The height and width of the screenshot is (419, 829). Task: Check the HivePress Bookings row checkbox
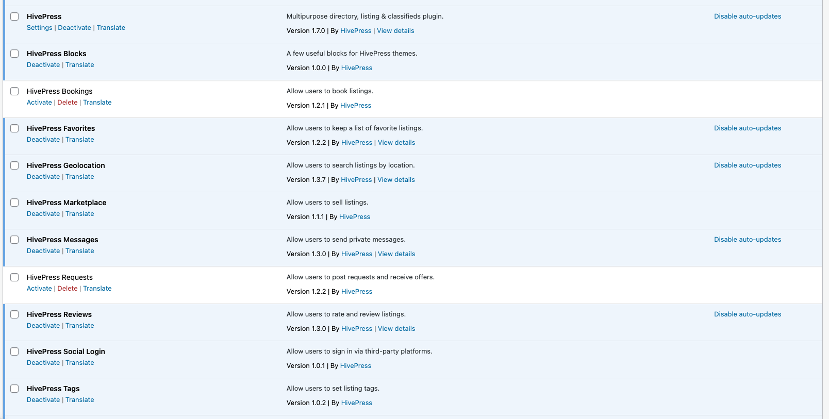point(14,91)
